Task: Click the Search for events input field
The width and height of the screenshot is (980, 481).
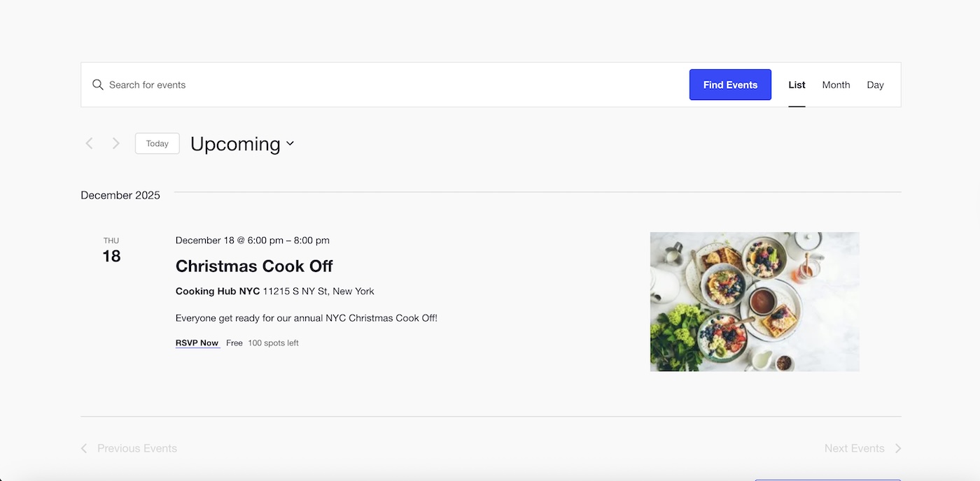Action: 280,84
